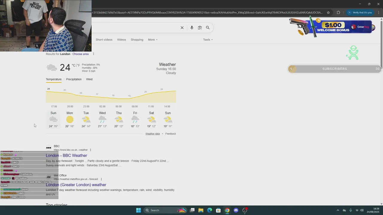Show hidden system tray icons chevron
383x215 pixels.
point(338,210)
